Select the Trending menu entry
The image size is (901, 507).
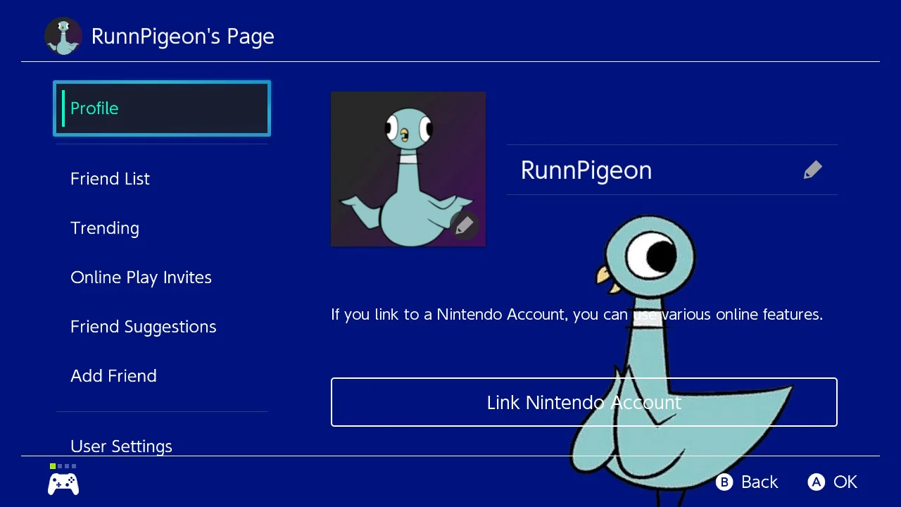pos(105,228)
